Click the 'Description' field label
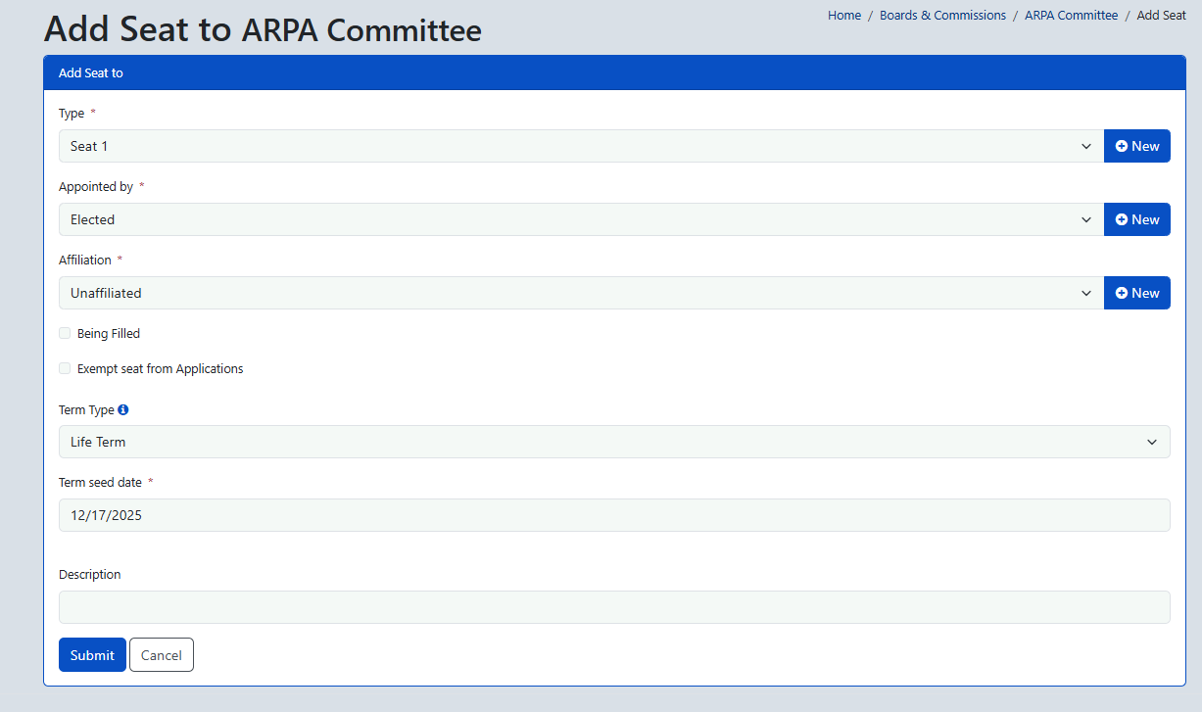This screenshot has height=712, width=1202. (x=90, y=575)
